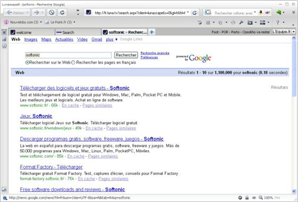Click the tile windows layout icon
This screenshot has height=202, width=298.
pyautogui.click(x=262, y=22)
